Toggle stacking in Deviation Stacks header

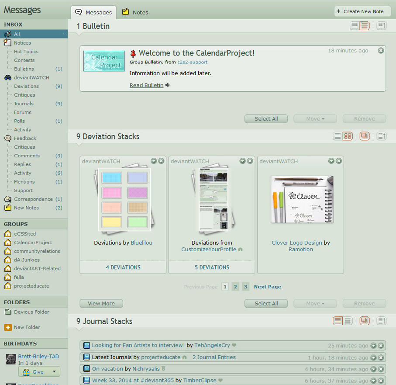365,136
